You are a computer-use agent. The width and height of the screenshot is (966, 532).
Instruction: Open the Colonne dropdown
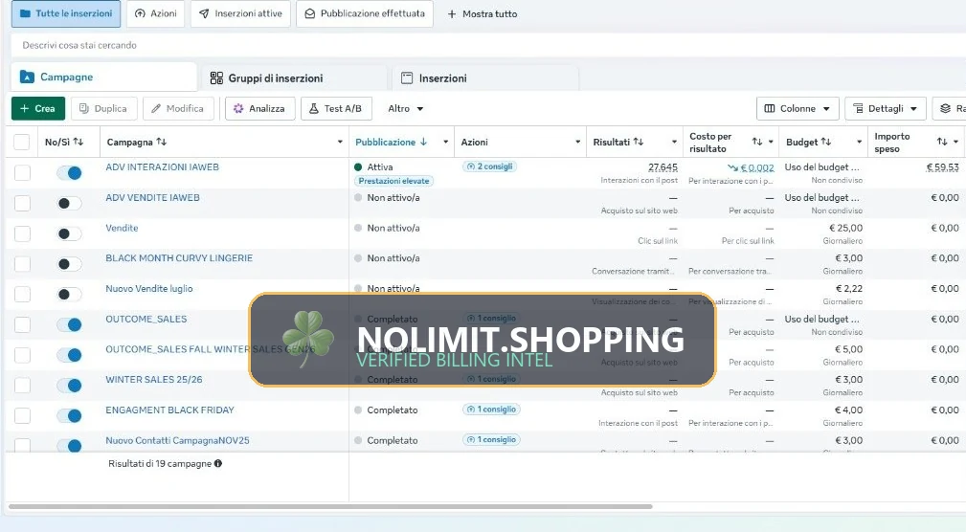pyautogui.click(x=798, y=108)
